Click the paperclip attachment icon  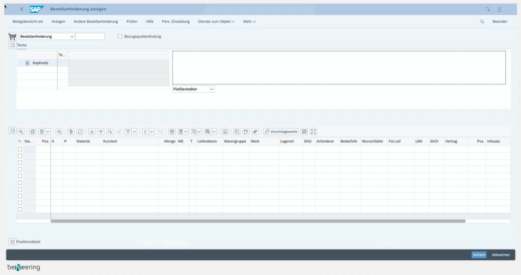point(255,132)
